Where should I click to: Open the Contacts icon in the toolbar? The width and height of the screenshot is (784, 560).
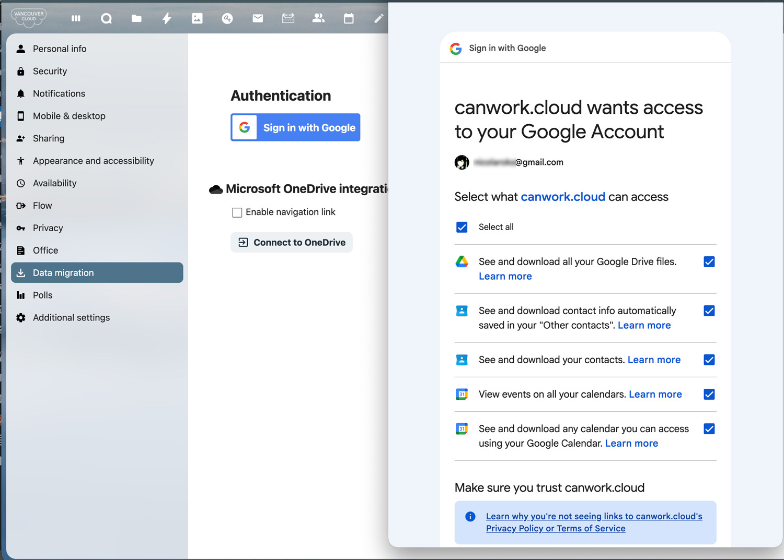(319, 18)
